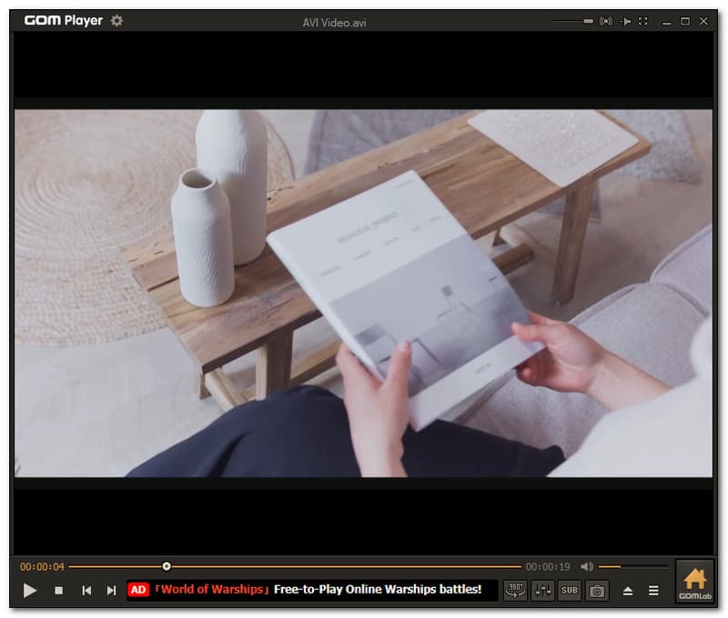Open GOM Player settings gear
Image resolution: width=728 pixels, height=618 pixels.
pyautogui.click(x=116, y=21)
